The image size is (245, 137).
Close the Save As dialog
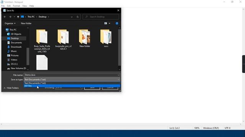118,10
